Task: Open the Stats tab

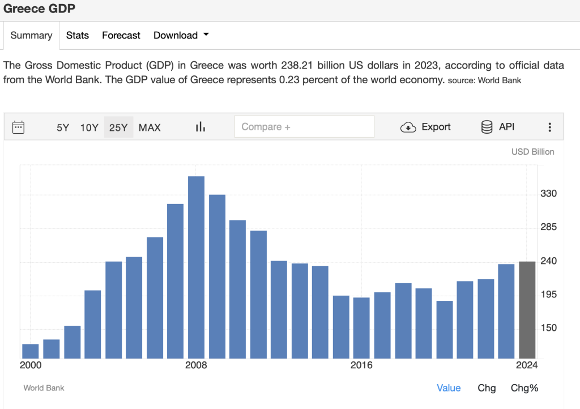Action: point(77,36)
